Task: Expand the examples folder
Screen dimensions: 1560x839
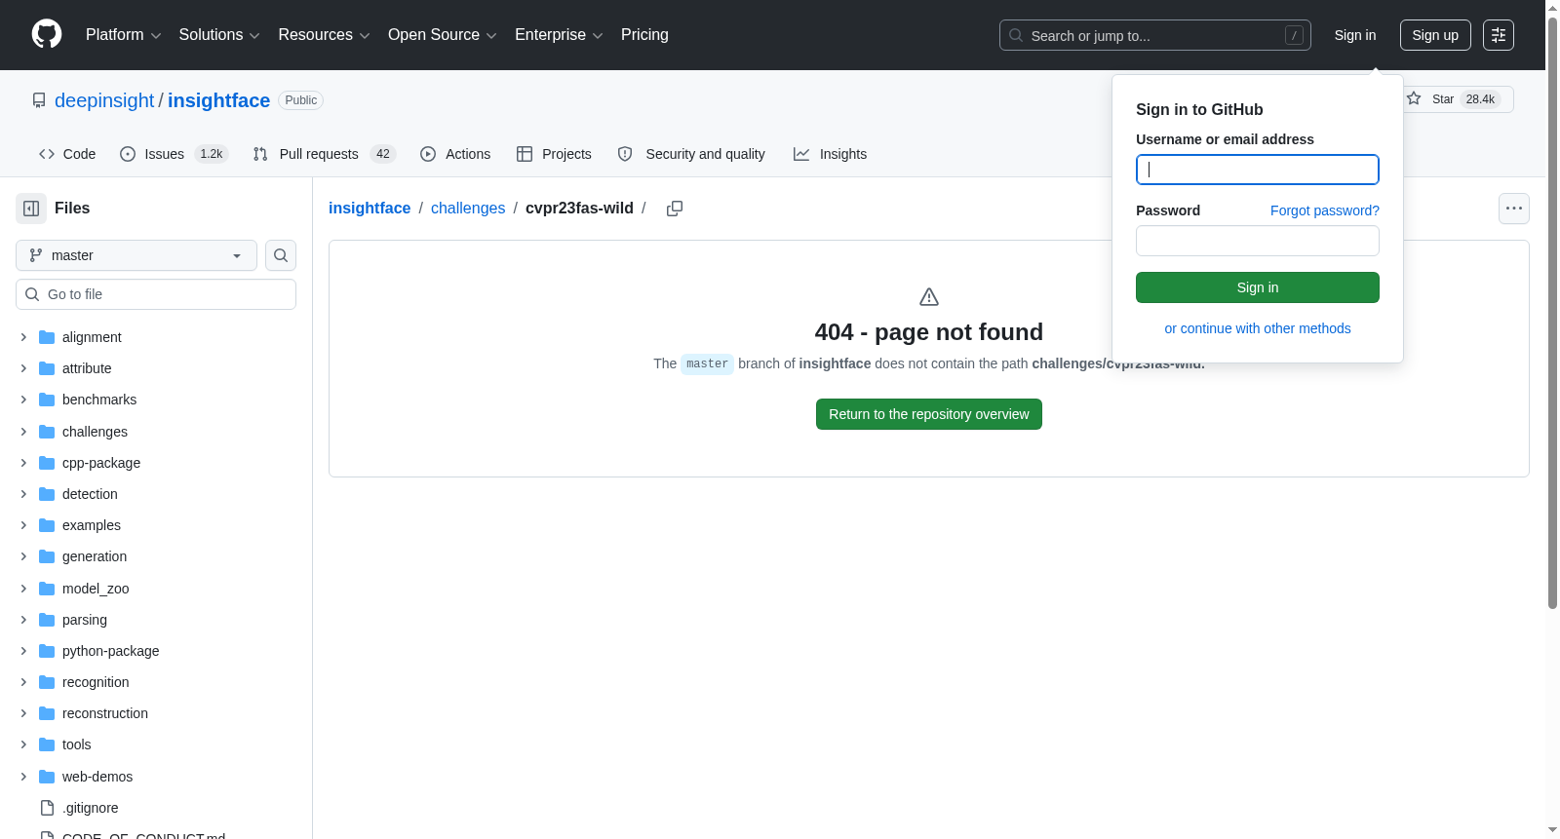Action: point(23,525)
